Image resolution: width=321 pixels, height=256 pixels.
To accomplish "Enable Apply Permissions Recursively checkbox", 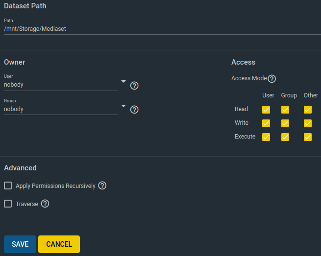I will click(8, 186).
